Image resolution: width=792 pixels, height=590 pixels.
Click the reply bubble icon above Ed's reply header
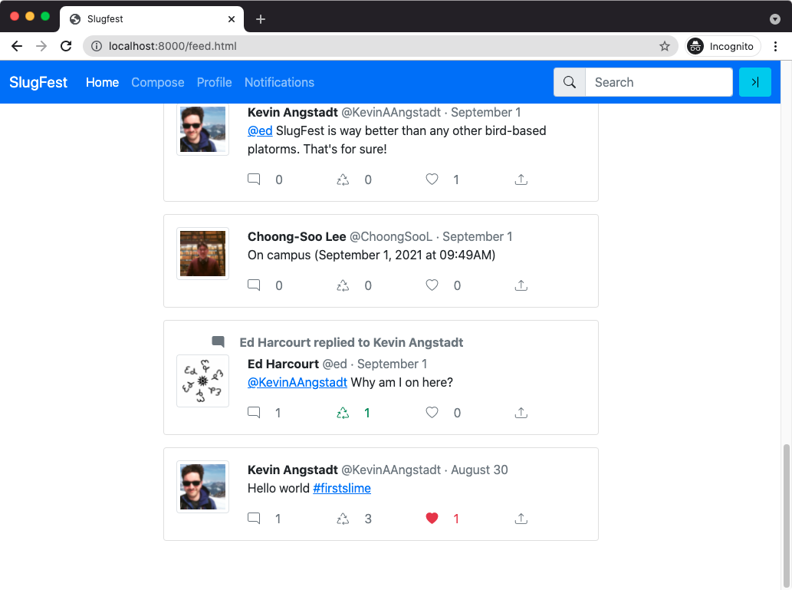[x=218, y=341]
